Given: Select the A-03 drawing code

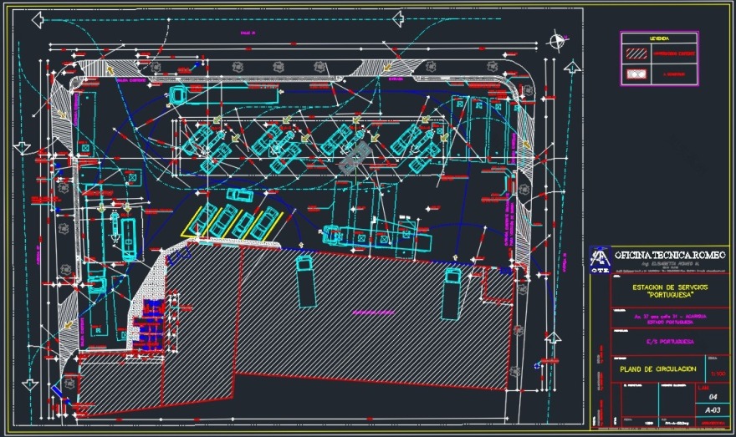Looking at the screenshot, I should pyautogui.click(x=713, y=410).
